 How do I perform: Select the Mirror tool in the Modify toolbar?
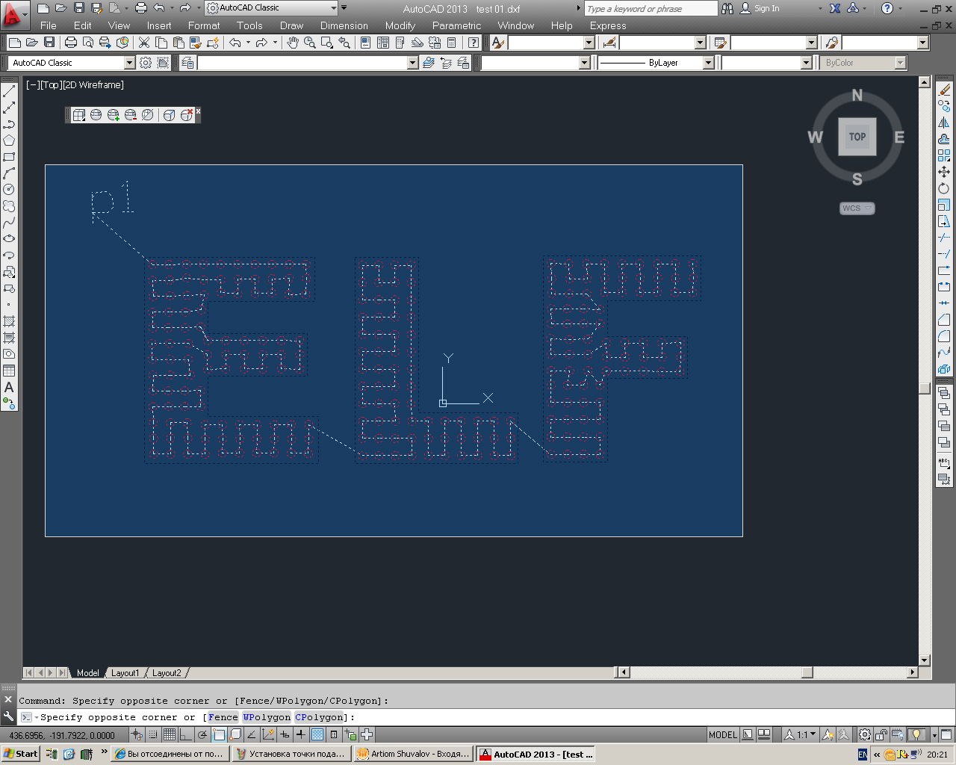pyautogui.click(x=944, y=123)
